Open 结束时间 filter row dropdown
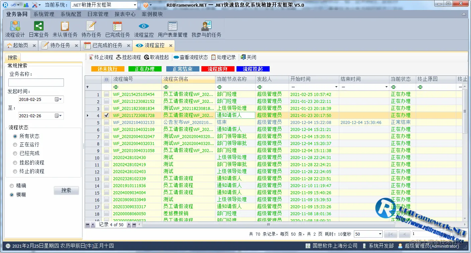Screen dimensions: 471x253 tap(386, 87)
